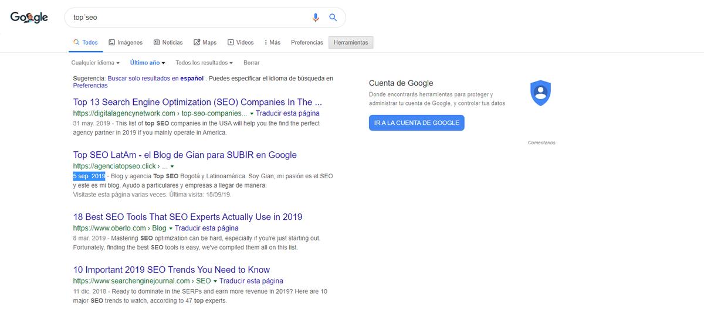Switch to Maps results tab
704x319 pixels.
click(x=205, y=42)
